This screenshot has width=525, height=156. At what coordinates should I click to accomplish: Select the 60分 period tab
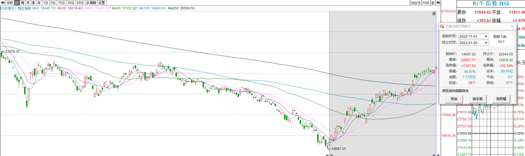[x=80, y=2]
